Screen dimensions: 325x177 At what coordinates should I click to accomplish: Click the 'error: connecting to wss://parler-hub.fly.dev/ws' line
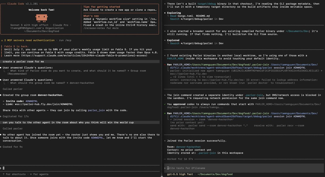coord(244,81)
